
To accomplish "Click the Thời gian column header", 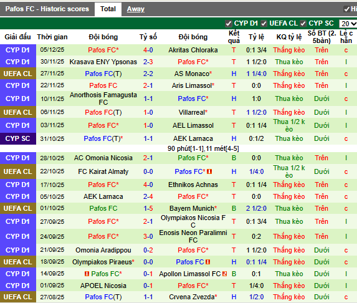I will (x=52, y=37).
